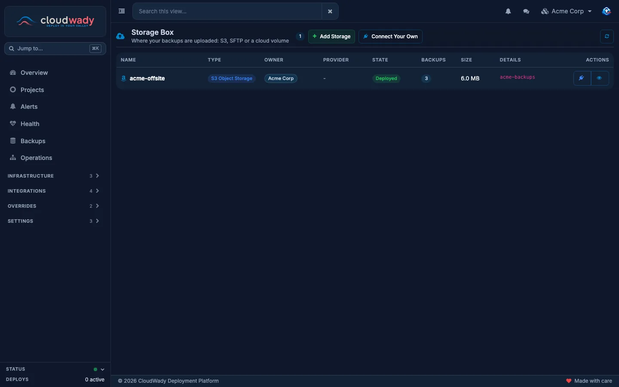Click the plug action for acme-offsite
Image resolution: width=619 pixels, height=387 pixels.
pos(582,78)
